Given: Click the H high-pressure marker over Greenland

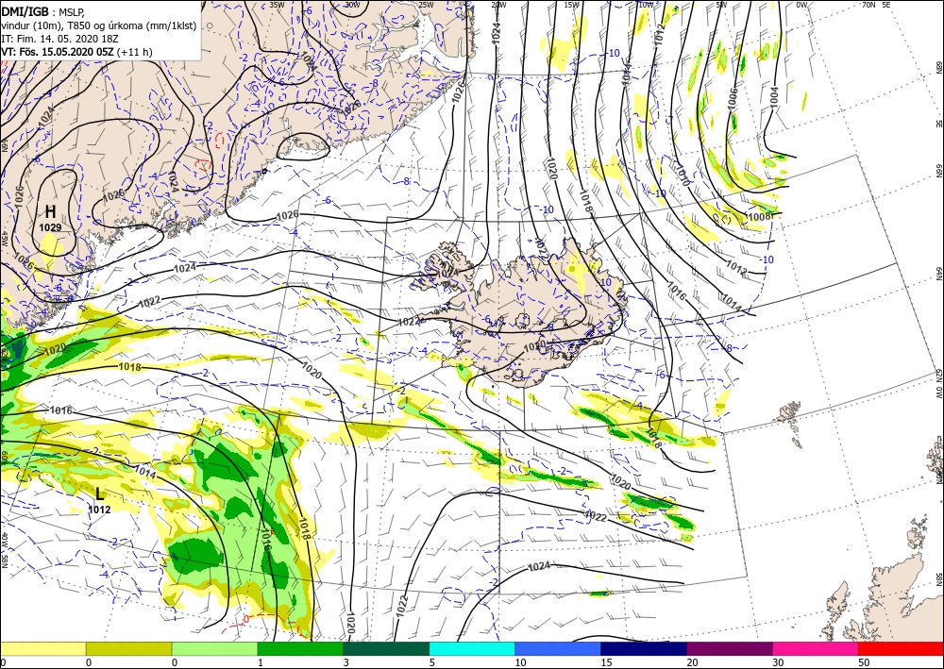Looking at the screenshot, I should pyautogui.click(x=51, y=211).
